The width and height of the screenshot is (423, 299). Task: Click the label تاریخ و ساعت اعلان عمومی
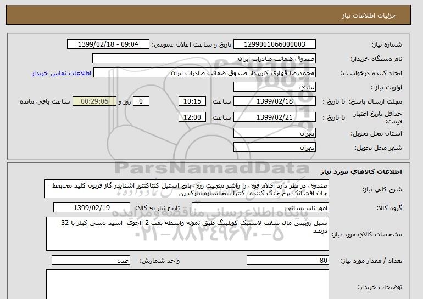(192, 44)
